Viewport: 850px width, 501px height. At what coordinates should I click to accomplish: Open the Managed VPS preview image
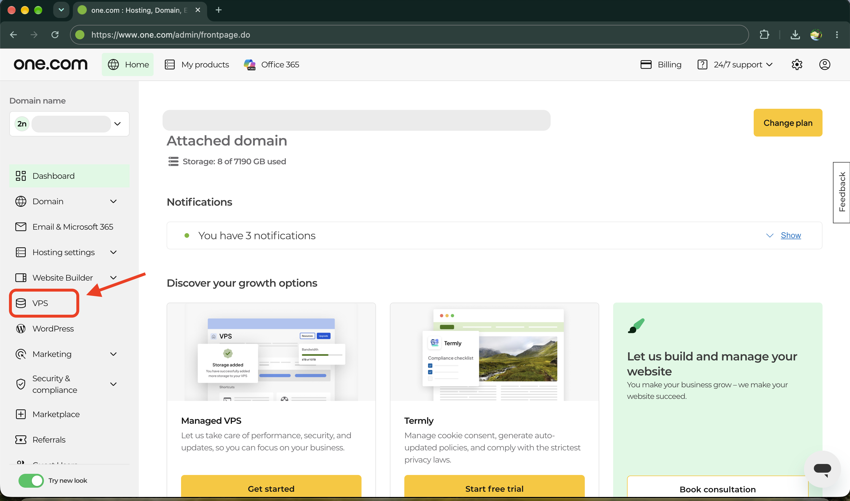[x=271, y=352]
